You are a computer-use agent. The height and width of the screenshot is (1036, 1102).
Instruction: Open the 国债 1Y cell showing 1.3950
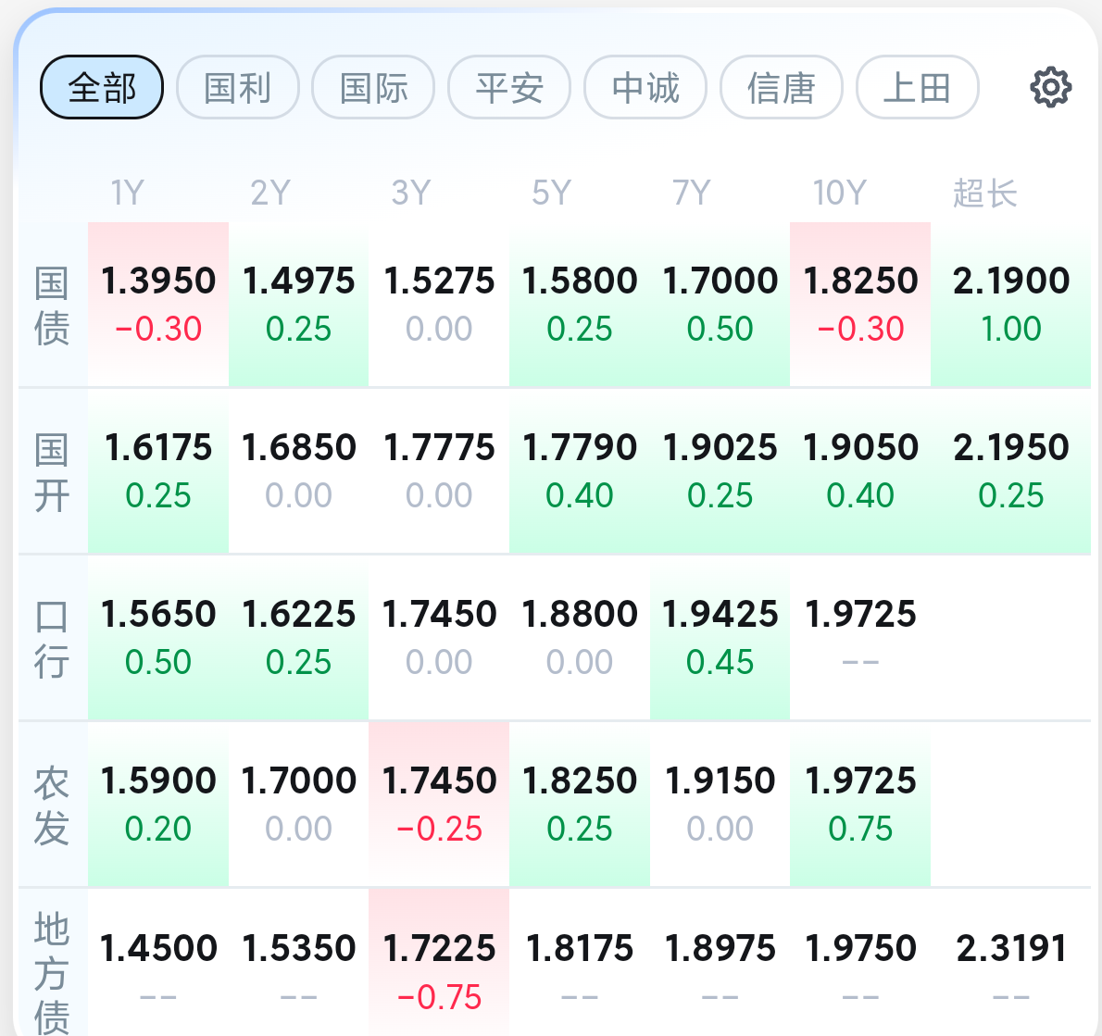(x=158, y=304)
